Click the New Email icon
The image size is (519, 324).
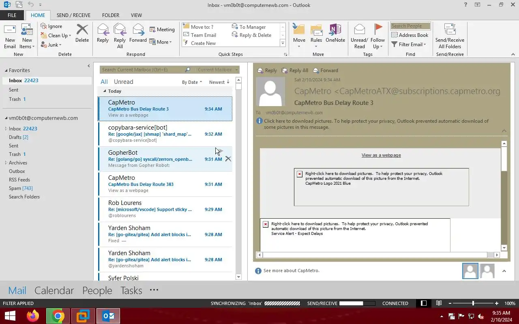[x=10, y=30]
